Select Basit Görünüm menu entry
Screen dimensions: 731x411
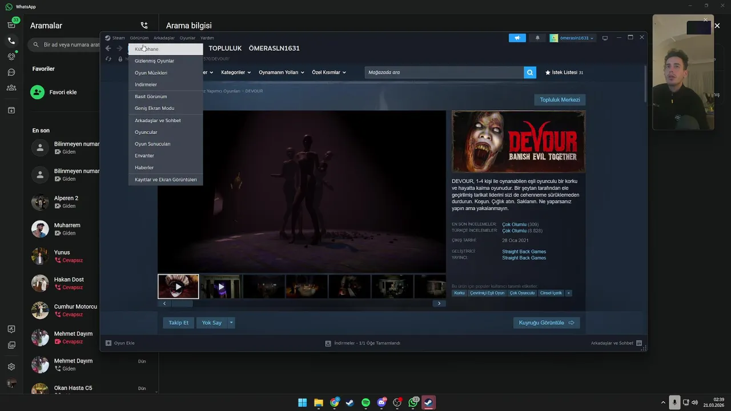coord(166,96)
